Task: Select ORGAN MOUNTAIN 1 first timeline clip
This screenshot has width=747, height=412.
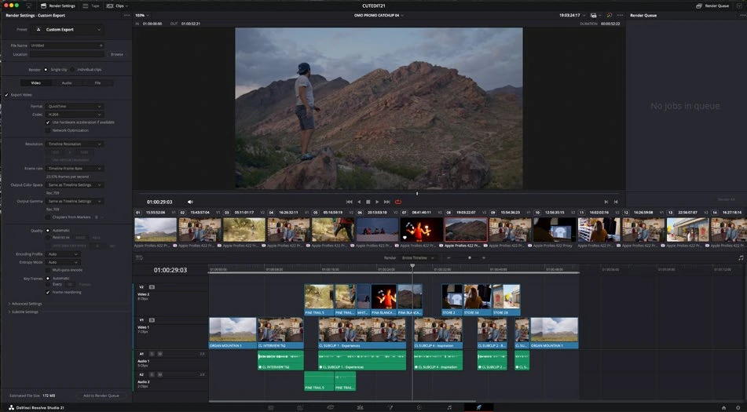Action: coord(233,333)
